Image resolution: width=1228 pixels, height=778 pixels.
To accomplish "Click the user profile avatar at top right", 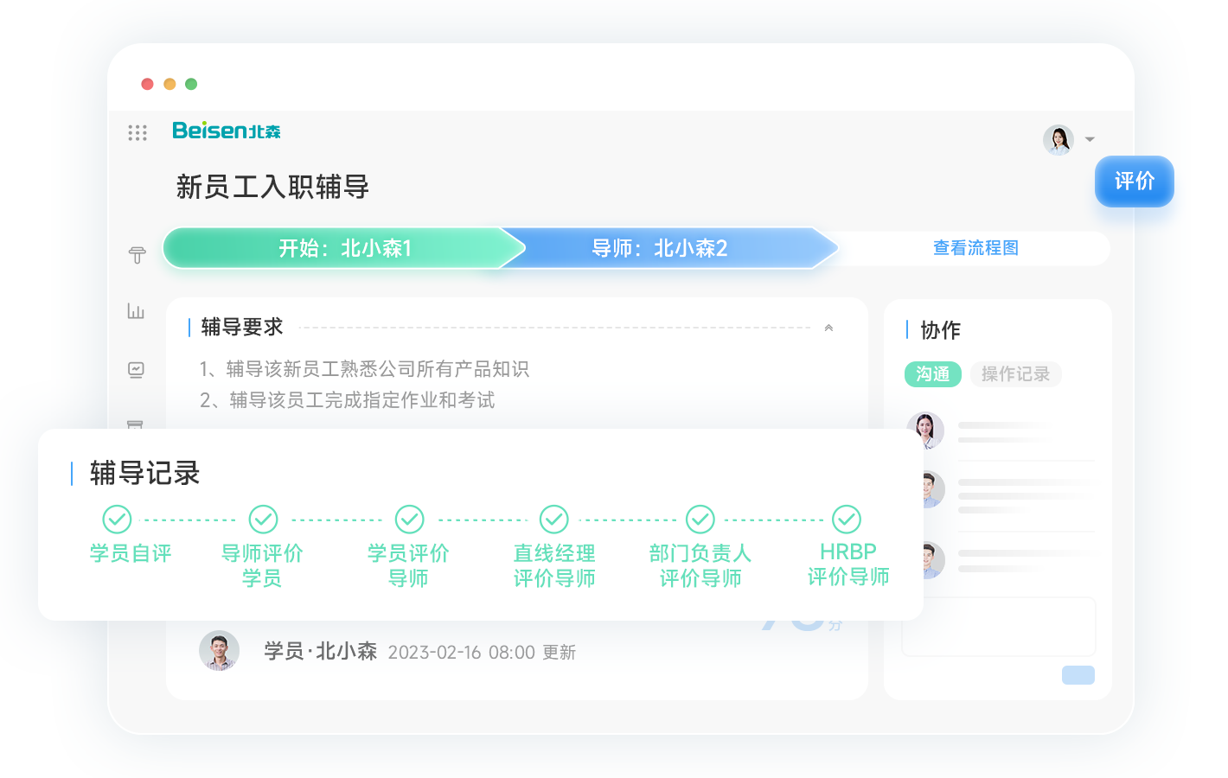I will 1058,139.
